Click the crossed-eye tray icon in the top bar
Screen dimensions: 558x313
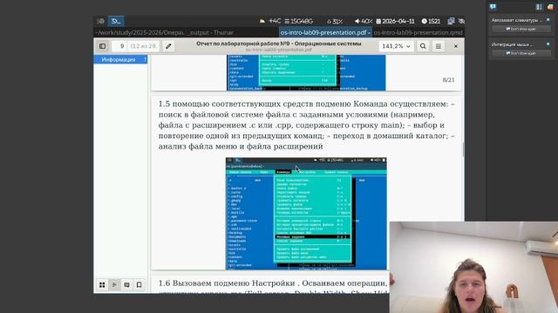461,21
